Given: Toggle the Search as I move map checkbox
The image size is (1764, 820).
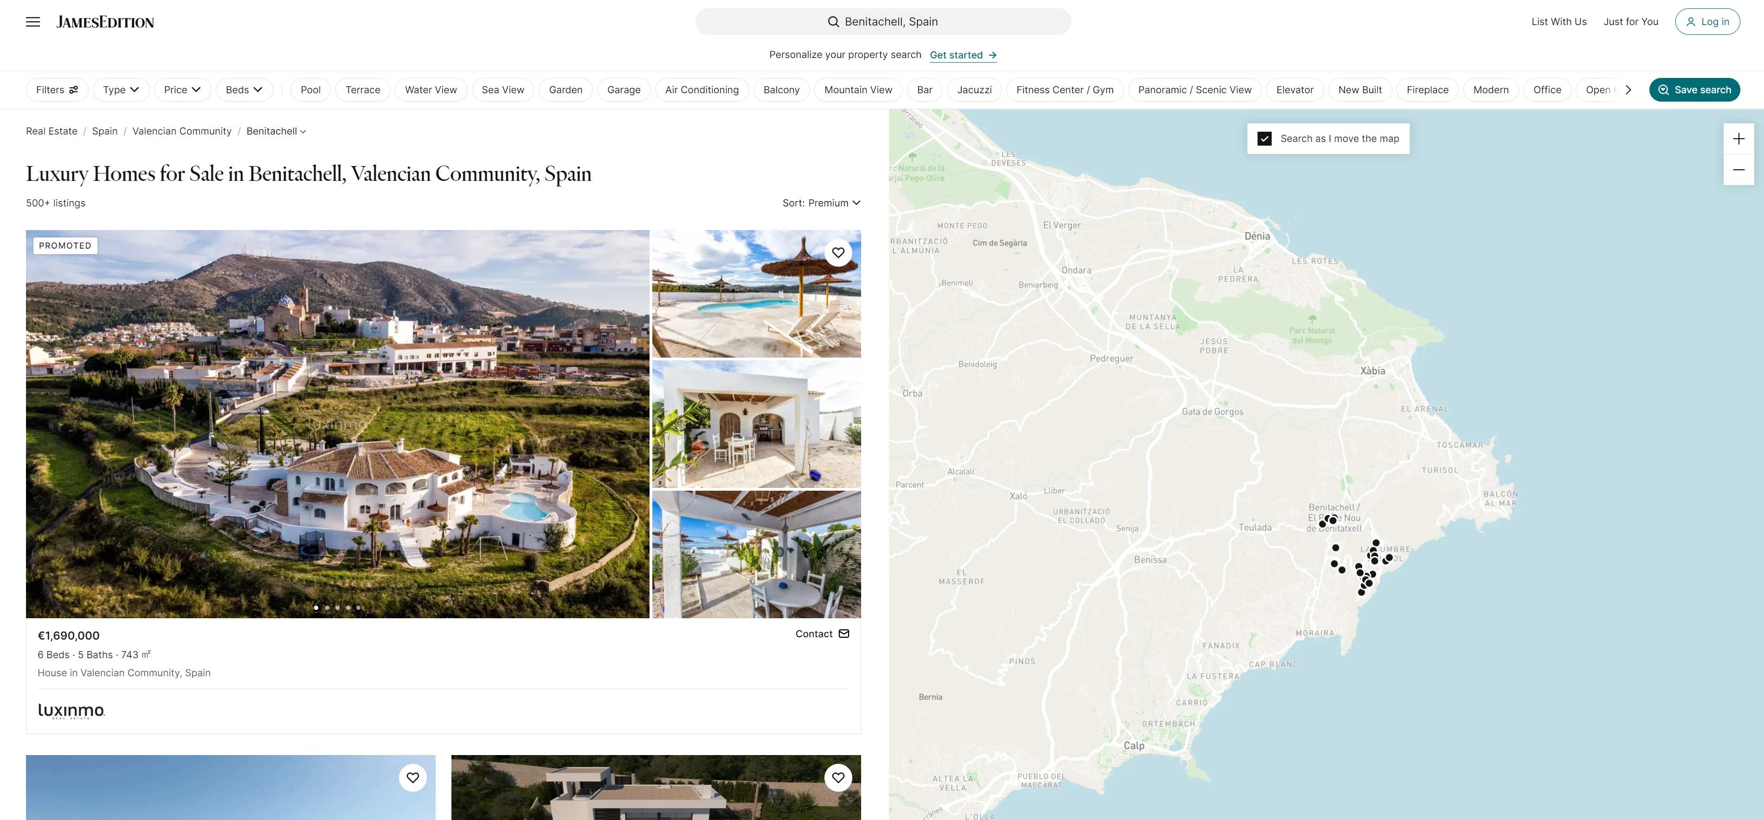Looking at the screenshot, I should coord(1263,137).
